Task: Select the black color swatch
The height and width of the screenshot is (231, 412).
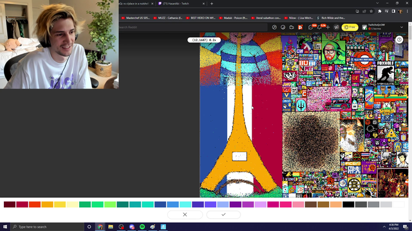Action: 348,204
